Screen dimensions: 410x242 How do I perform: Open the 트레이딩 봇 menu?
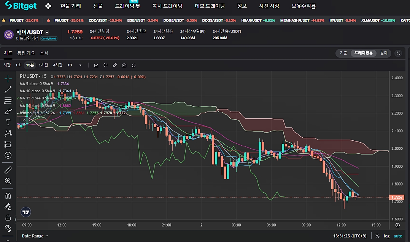coord(128,6)
